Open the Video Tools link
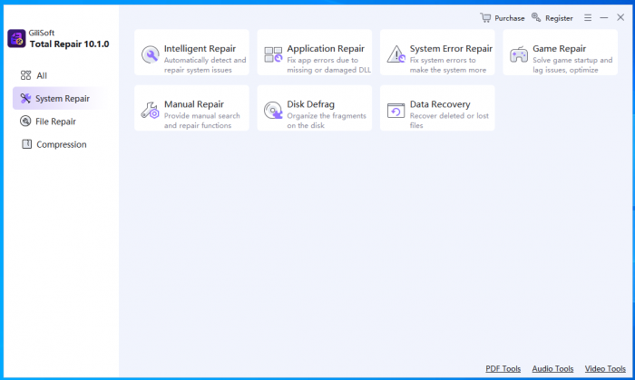Image resolution: width=635 pixels, height=380 pixels. pyautogui.click(x=605, y=368)
